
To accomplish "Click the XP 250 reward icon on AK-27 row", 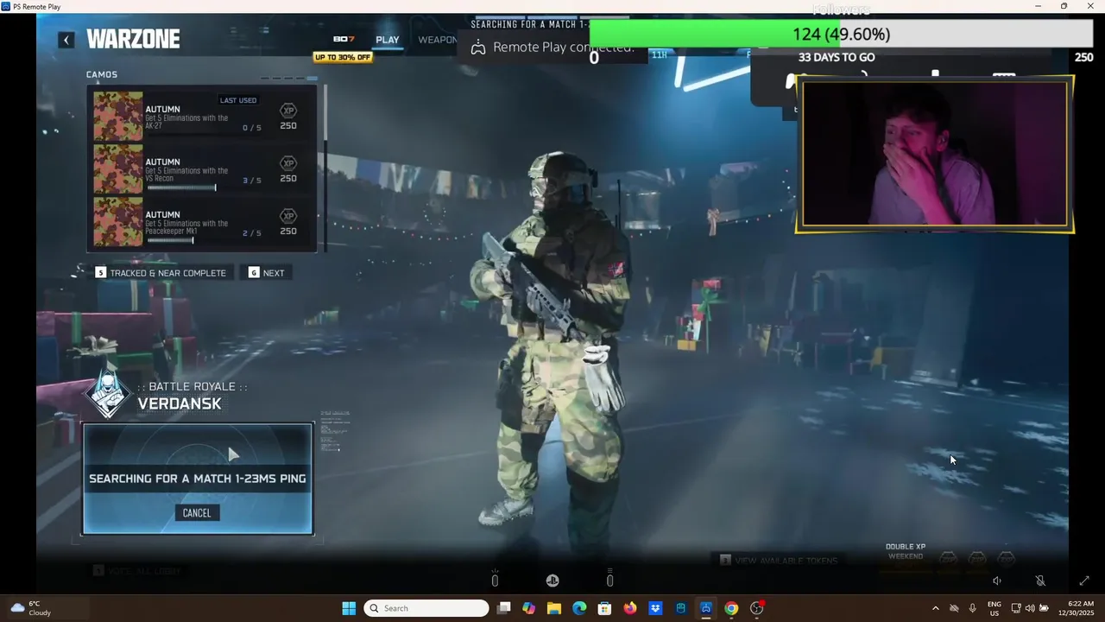I will tap(288, 117).
